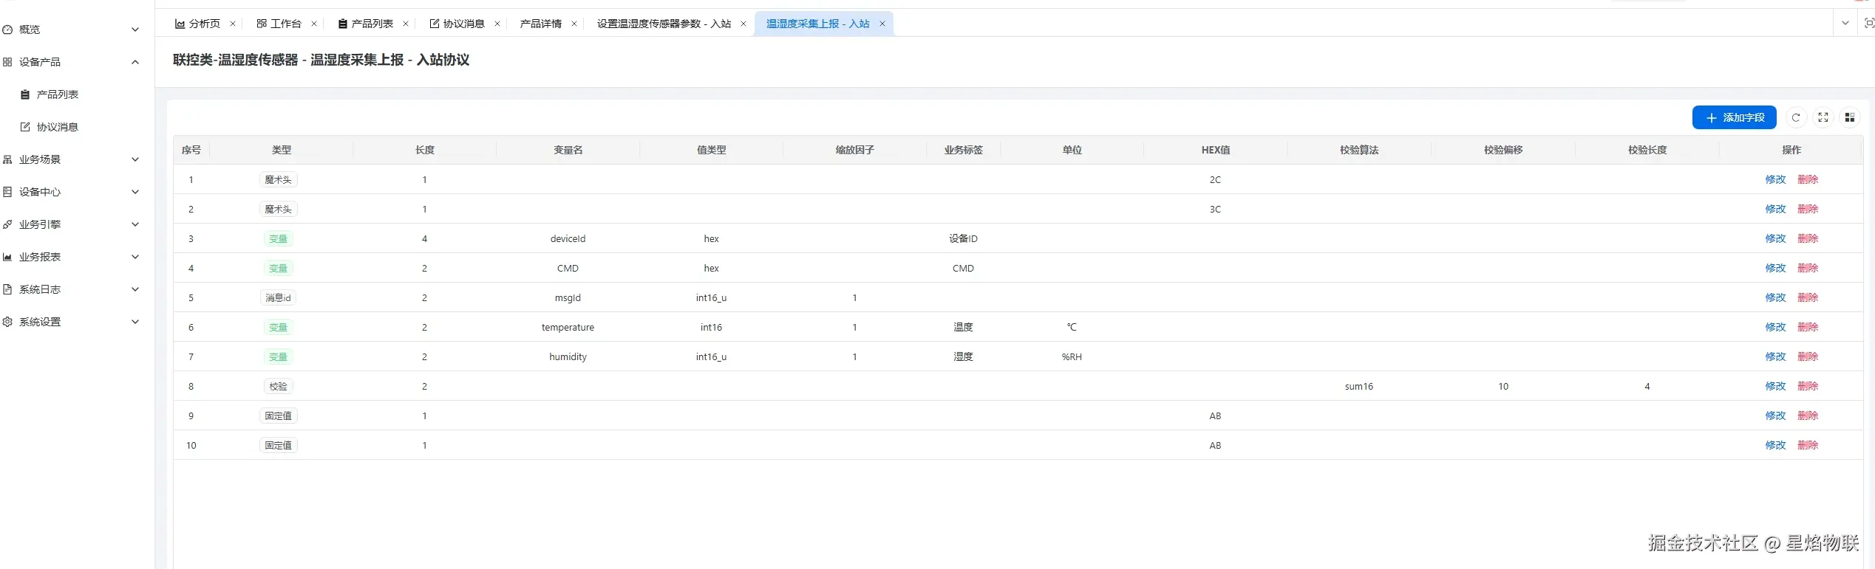Image resolution: width=1875 pixels, height=569 pixels.
Task: Click the 设备产品 sidebar icon
Action: pyautogui.click(x=7, y=62)
